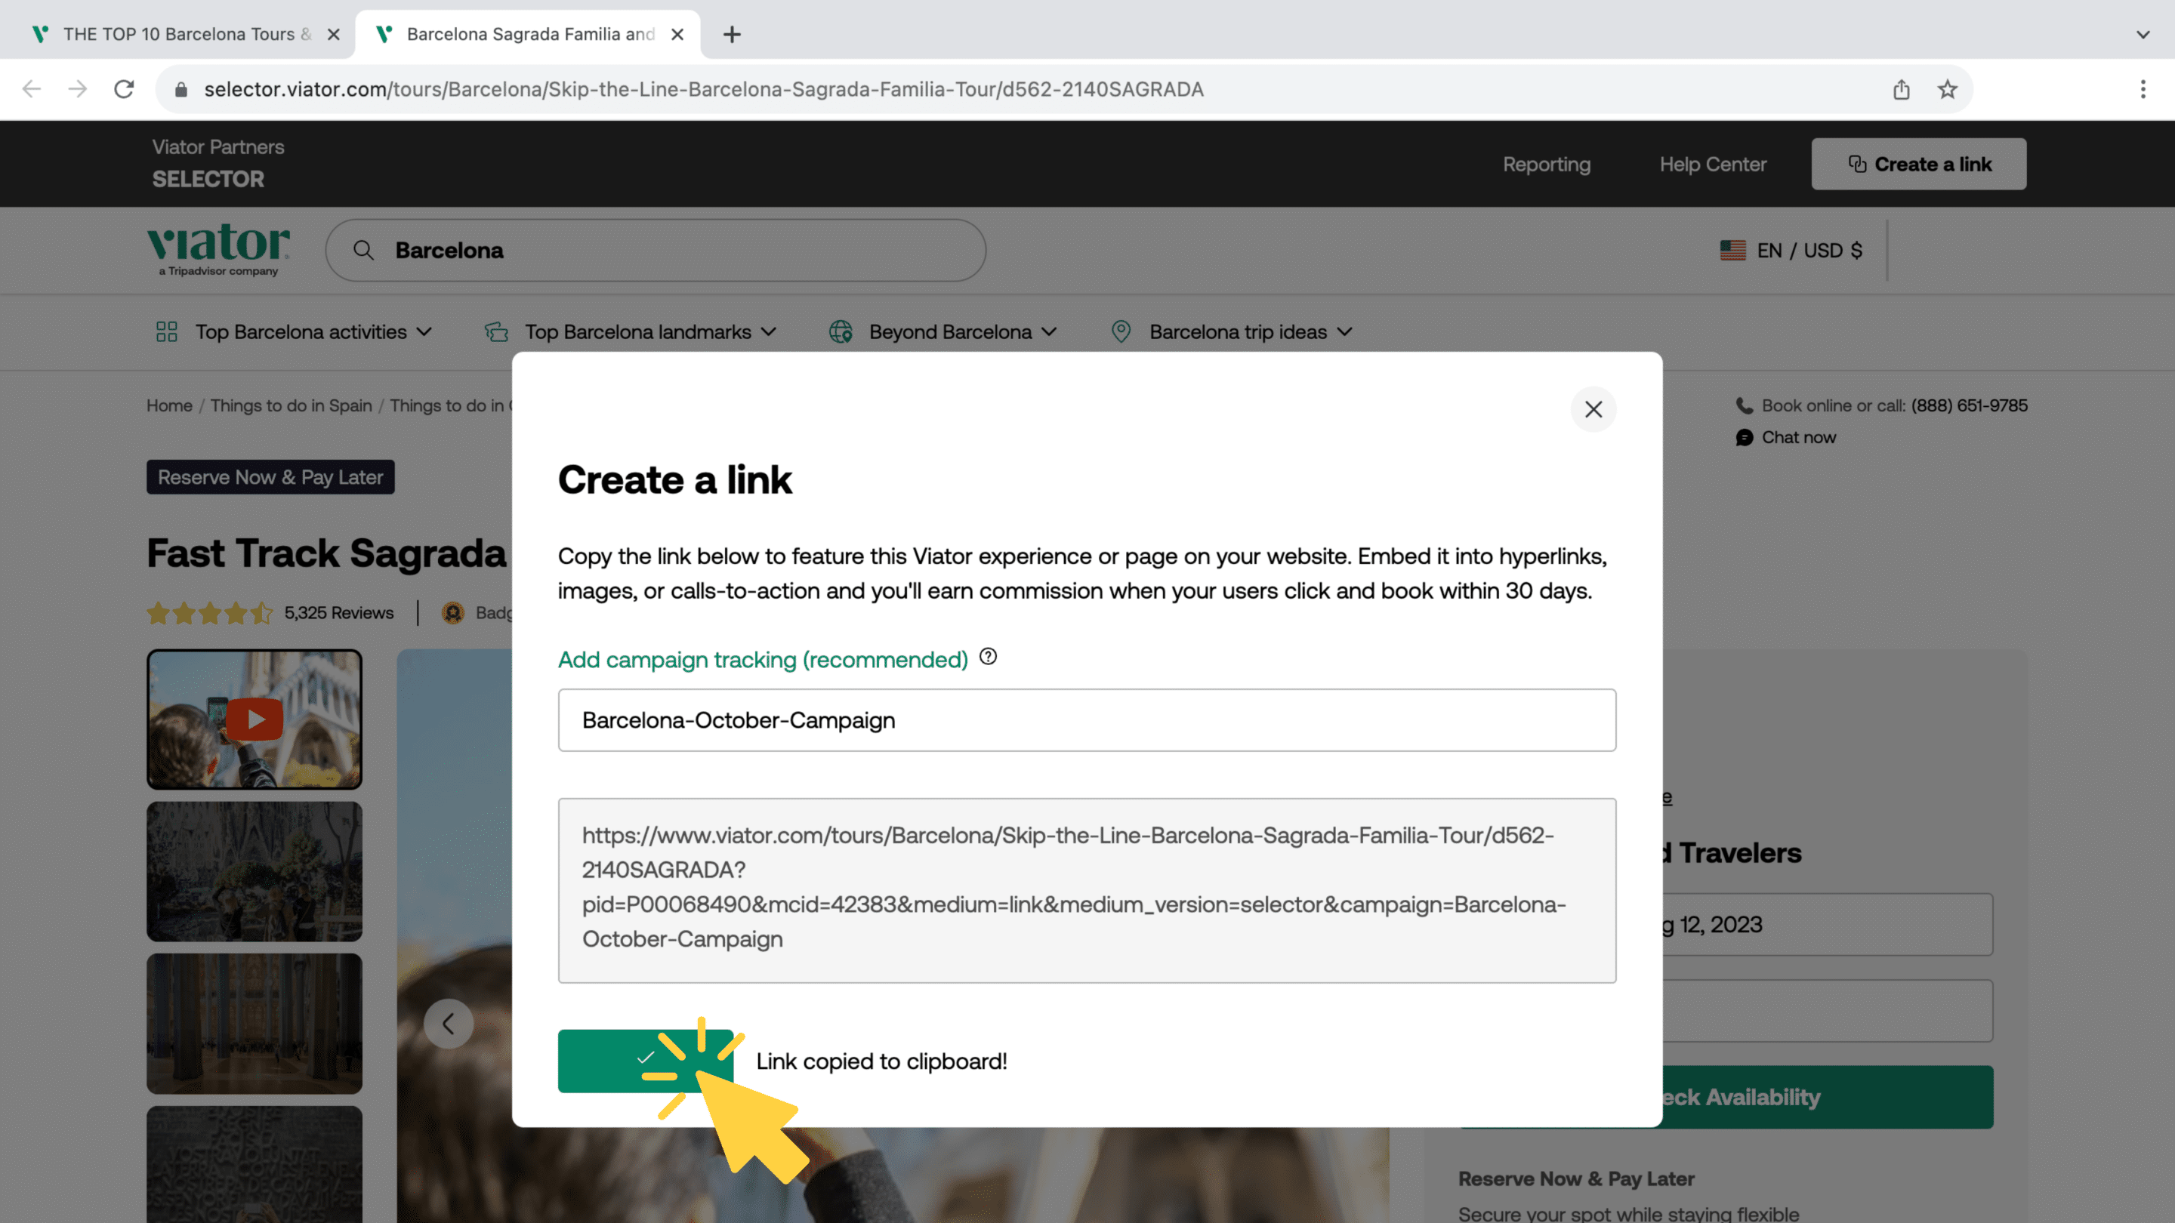Viewport: 2175px width, 1223px height.
Task: Expand Beyond Barcelona menu
Action: coord(943,331)
